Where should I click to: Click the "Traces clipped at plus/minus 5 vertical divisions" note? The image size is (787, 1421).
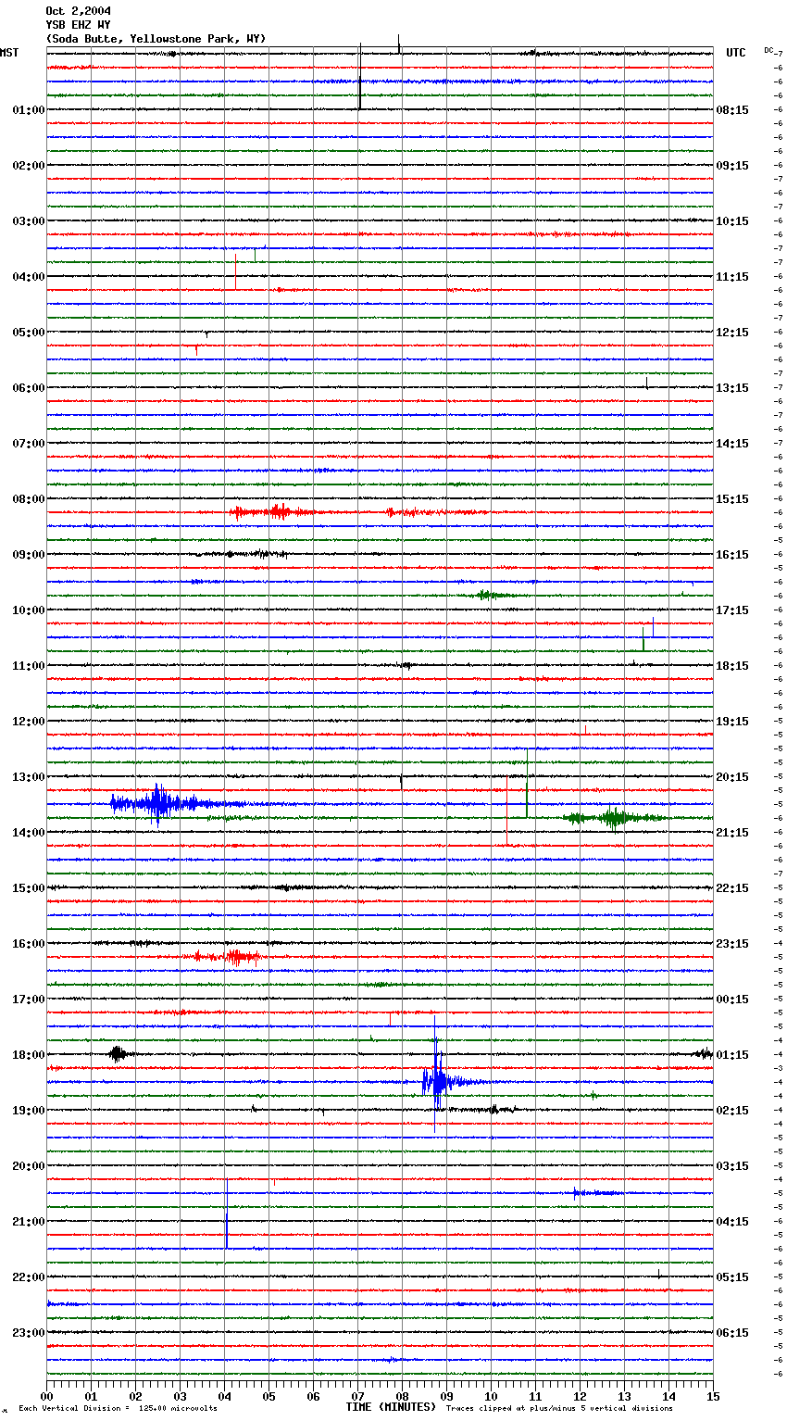point(559,1409)
